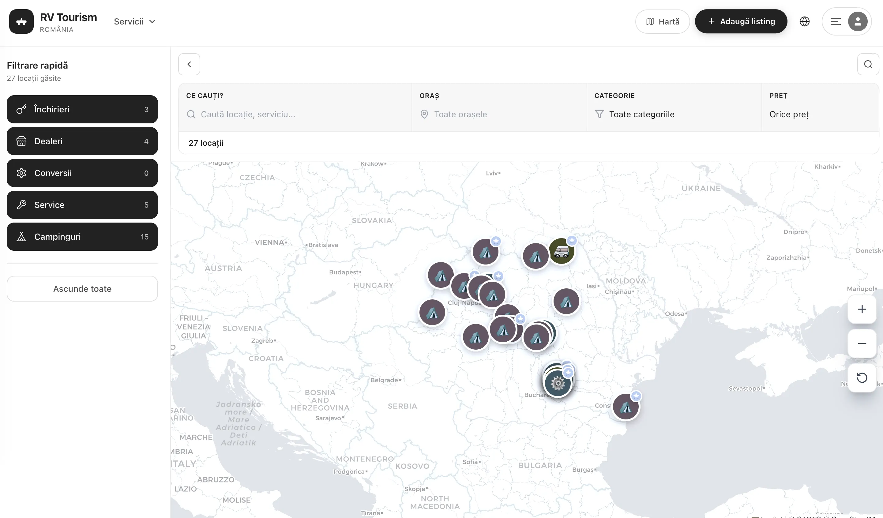
Task: Switch to the Hartă map view
Action: click(x=662, y=21)
